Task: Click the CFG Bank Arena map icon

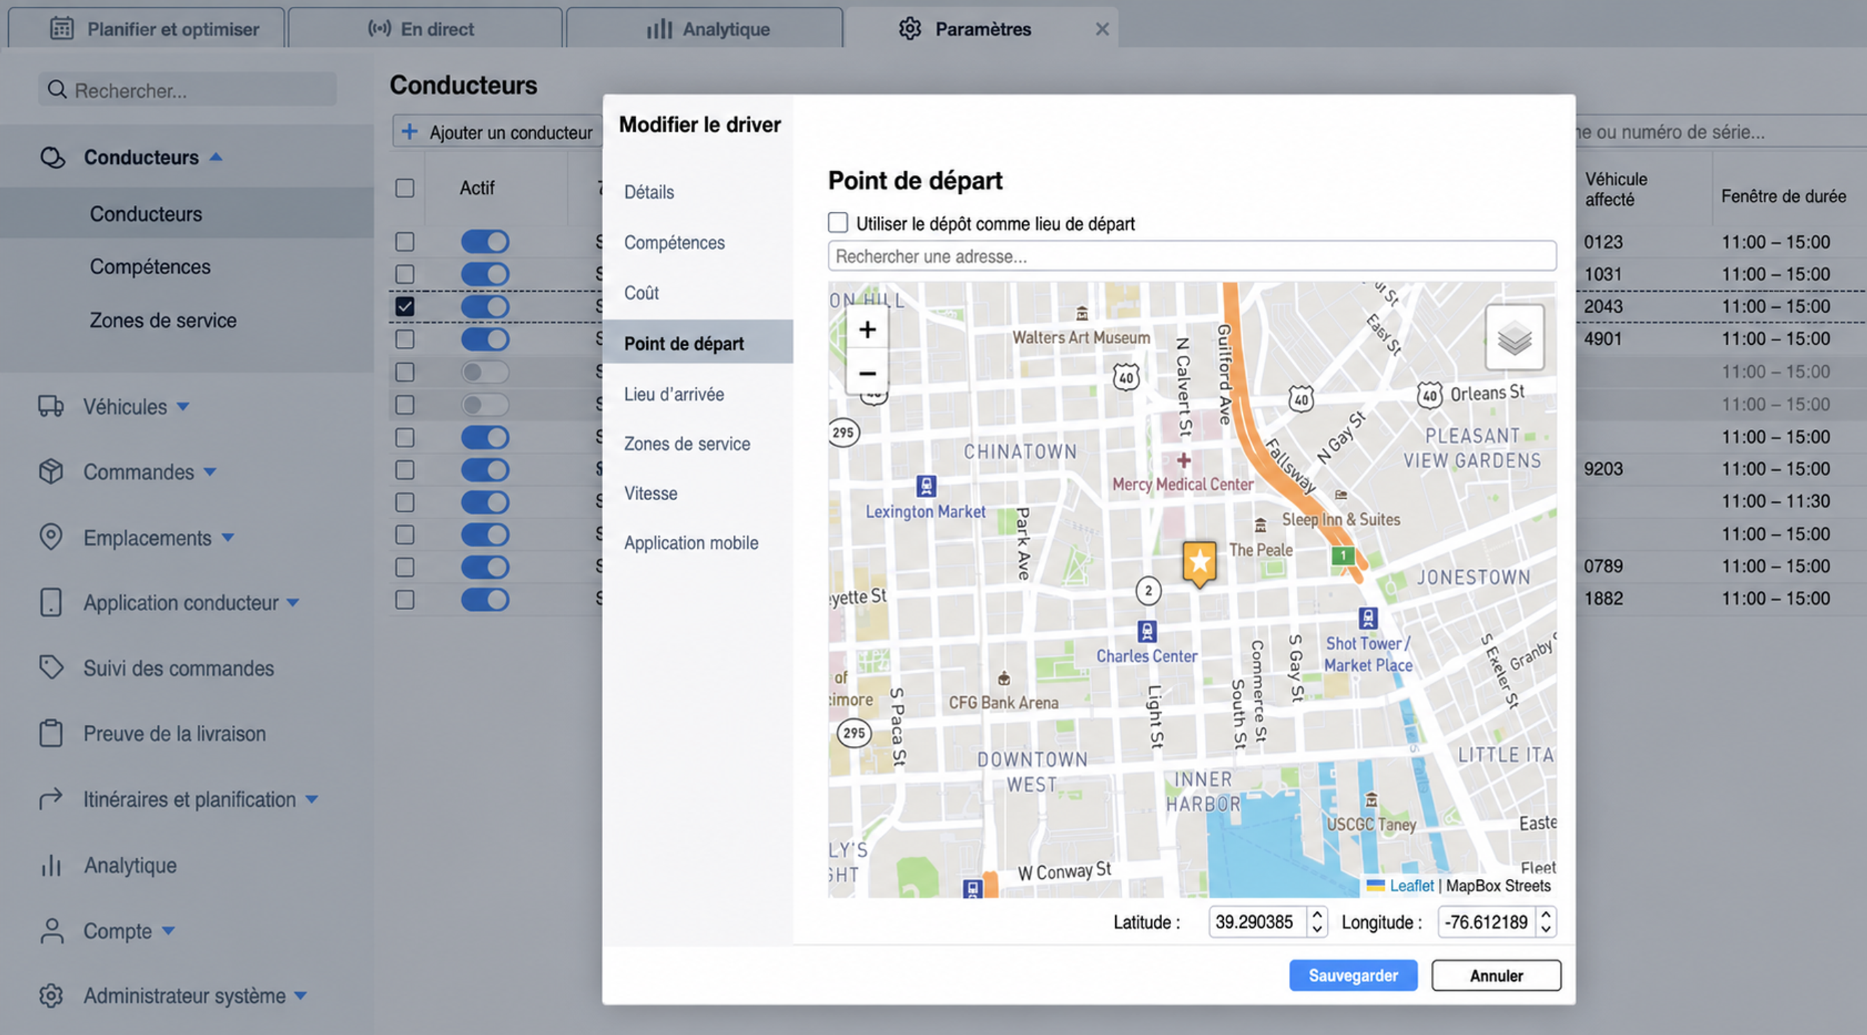Action: [x=1004, y=679]
